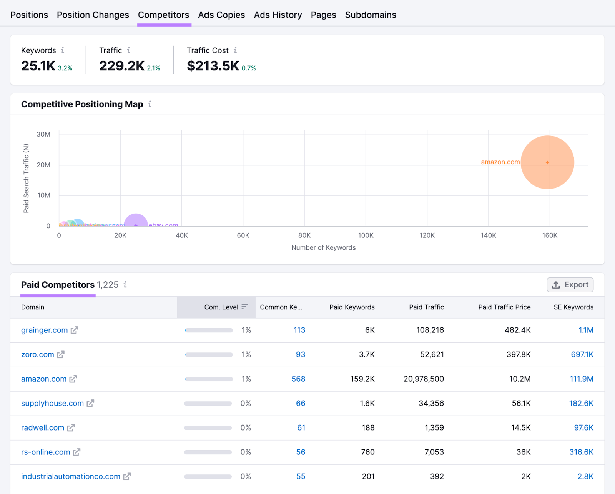Open the Competitive Positioning Map info icon

click(x=150, y=104)
